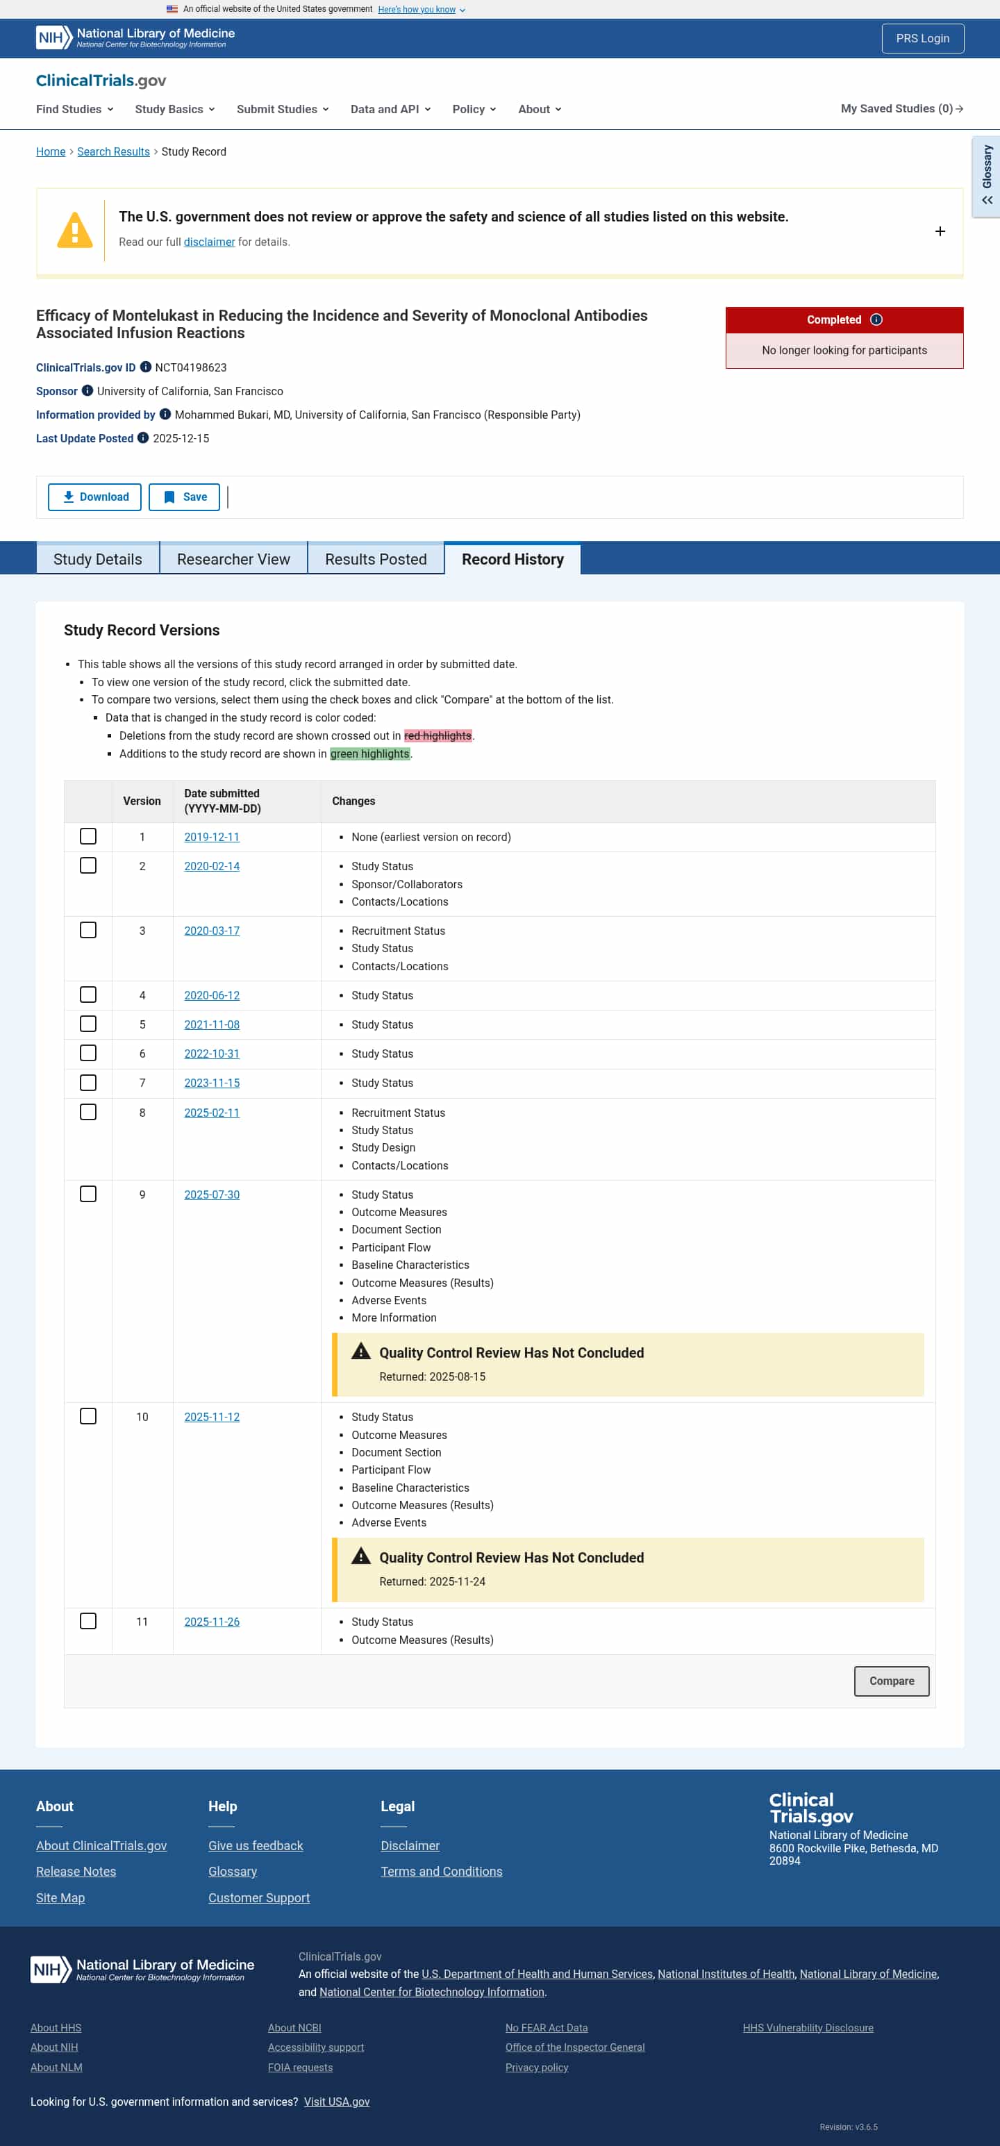Click info icon beside Information provided by

(x=165, y=414)
